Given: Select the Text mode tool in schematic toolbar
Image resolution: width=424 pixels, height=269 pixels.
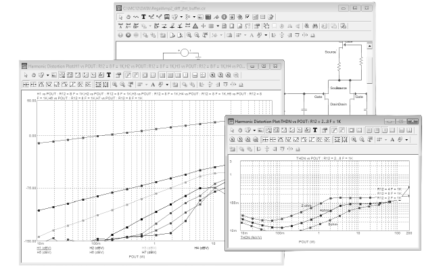Looking at the screenshot, I should 143,17.
